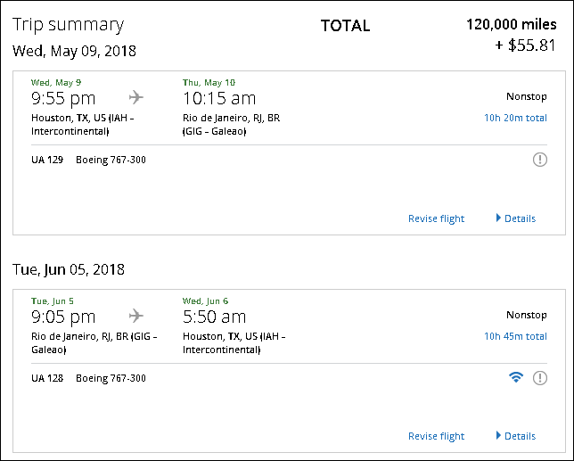The width and height of the screenshot is (574, 461).
Task: Expand Details for the May 9 flight
Action: click(516, 218)
